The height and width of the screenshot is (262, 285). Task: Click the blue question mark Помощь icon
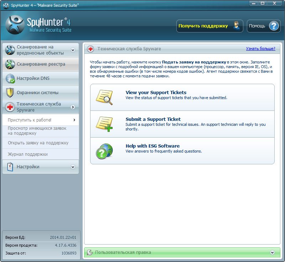coord(274,26)
